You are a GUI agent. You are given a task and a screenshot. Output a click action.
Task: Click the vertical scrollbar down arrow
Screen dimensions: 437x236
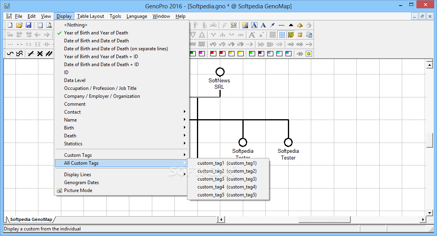(x=429, y=213)
